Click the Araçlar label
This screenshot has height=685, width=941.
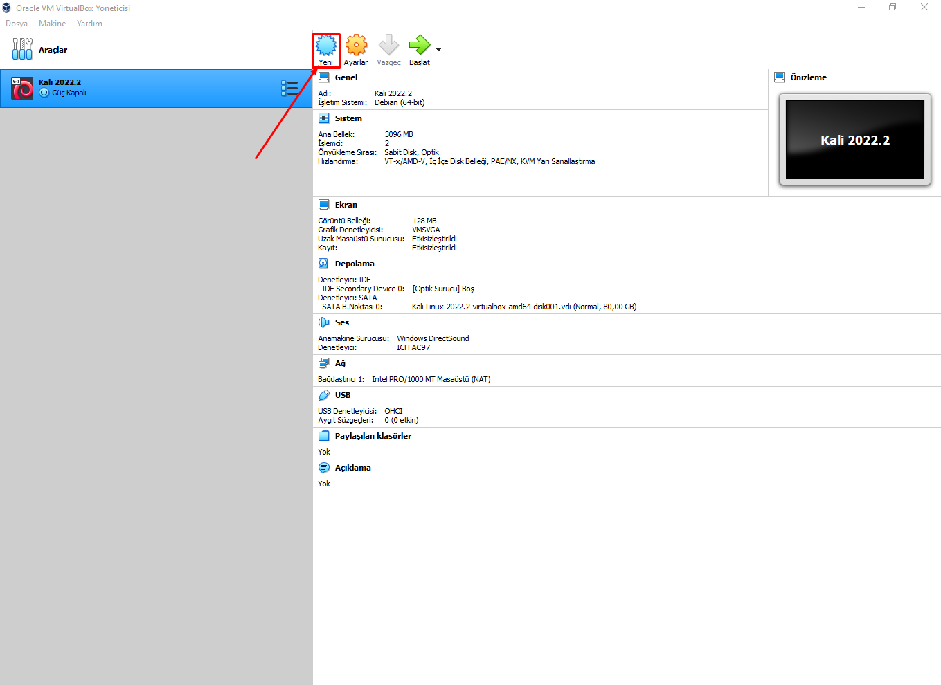[x=53, y=50]
